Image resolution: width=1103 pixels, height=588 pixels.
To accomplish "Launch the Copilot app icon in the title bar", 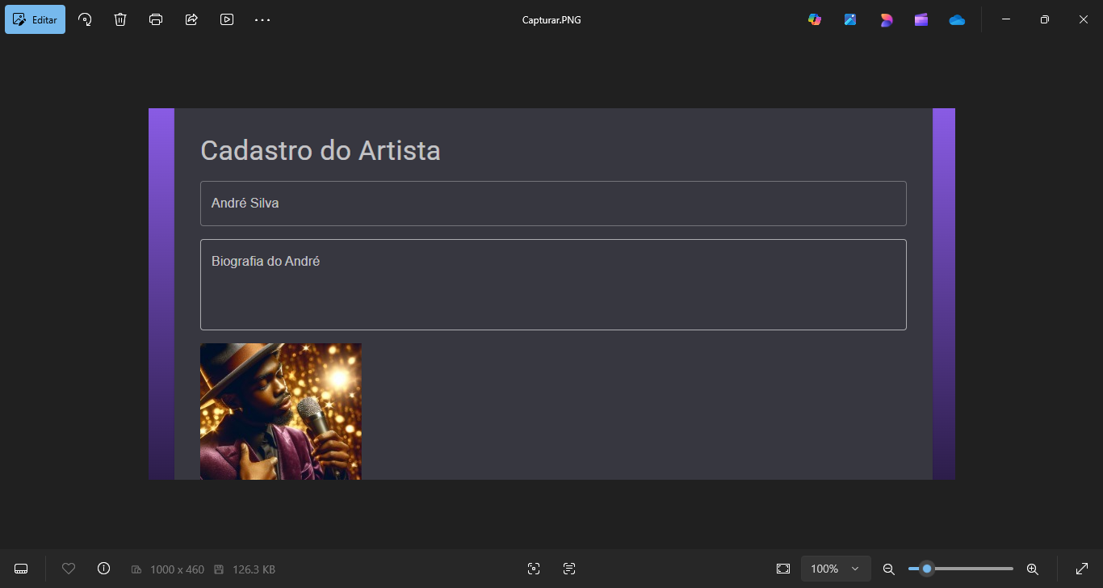I will click(815, 19).
